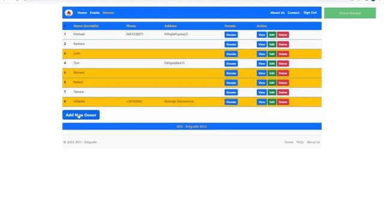Donate for Robert
Screen dimensions: 384x216
click(x=231, y=83)
